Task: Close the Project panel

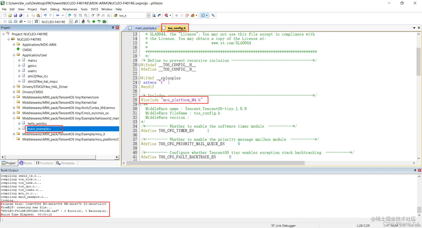Action: 117,28
